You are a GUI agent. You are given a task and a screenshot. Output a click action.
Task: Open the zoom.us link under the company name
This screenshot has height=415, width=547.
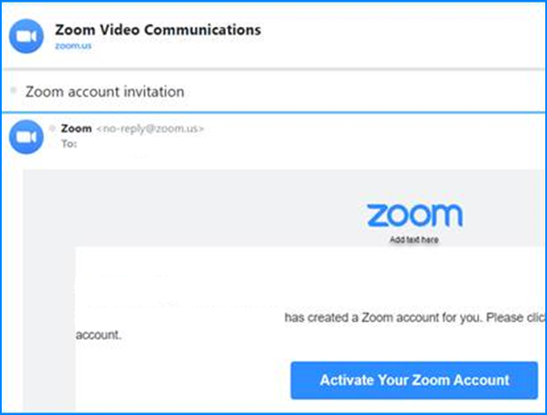pos(73,46)
